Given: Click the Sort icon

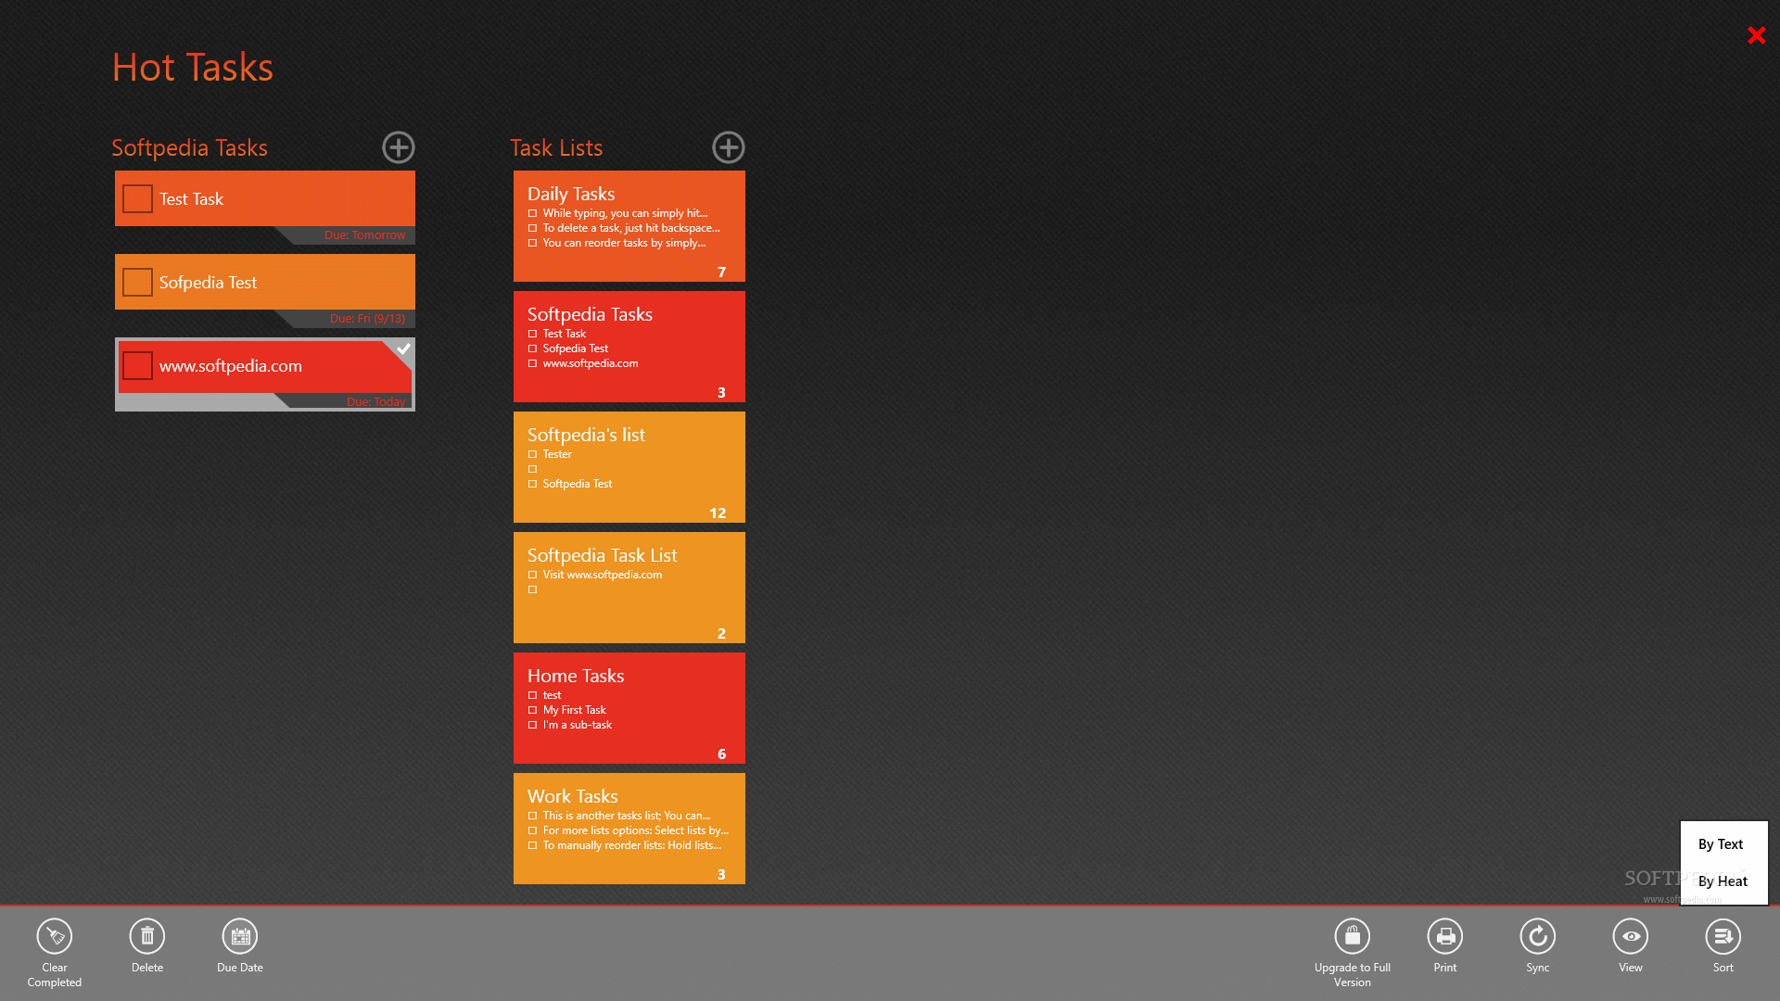Looking at the screenshot, I should (x=1723, y=936).
